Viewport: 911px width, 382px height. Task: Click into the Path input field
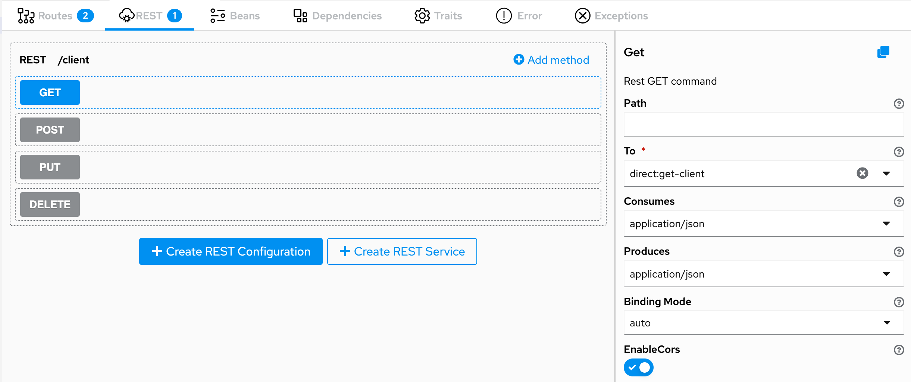(x=763, y=124)
